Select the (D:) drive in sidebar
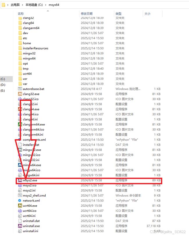This screenshot has height=235, width=189. pyautogui.click(x=3, y=85)
